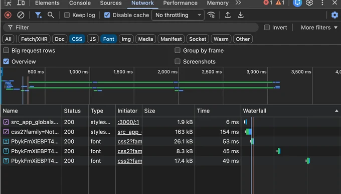This screenshot has width=341, height=194.
Task: Click font icon of 8.3 kB row
Action: tap(6, 151)
